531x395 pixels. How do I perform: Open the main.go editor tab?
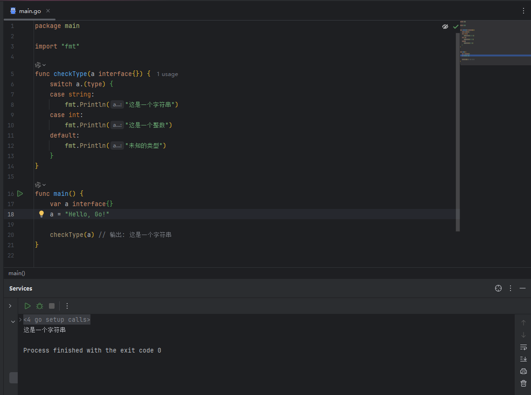pos(29,11)
